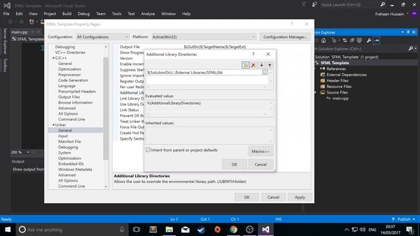Select Header Files folder in Solution Explorer
This screenshot has height=236, width=420.
(337, 81)
